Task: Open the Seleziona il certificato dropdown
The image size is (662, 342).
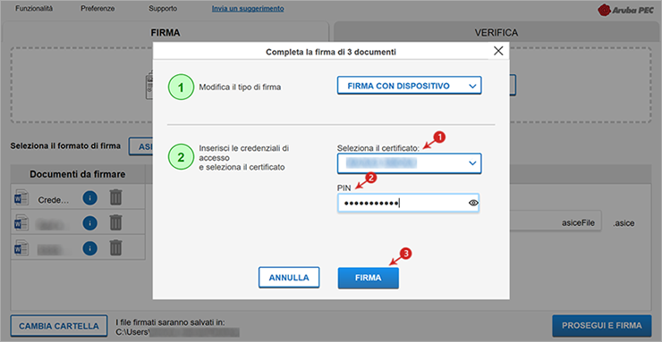Action: (409, 163)
